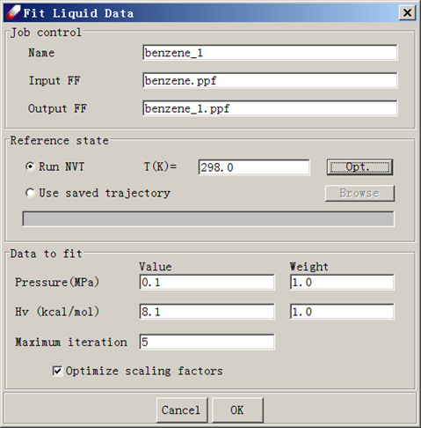Edit the Pressure value field 0.1
421x428 pixels.
[x=207, y=282]
